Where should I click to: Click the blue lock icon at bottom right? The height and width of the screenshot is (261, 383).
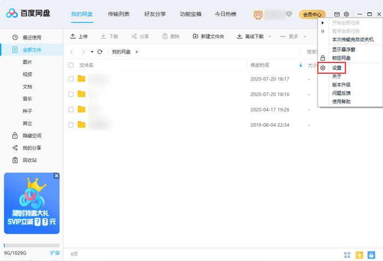point(372,254)
